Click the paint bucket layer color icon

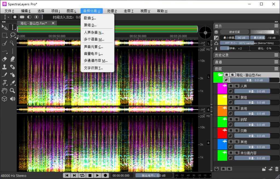click(217, 169)
